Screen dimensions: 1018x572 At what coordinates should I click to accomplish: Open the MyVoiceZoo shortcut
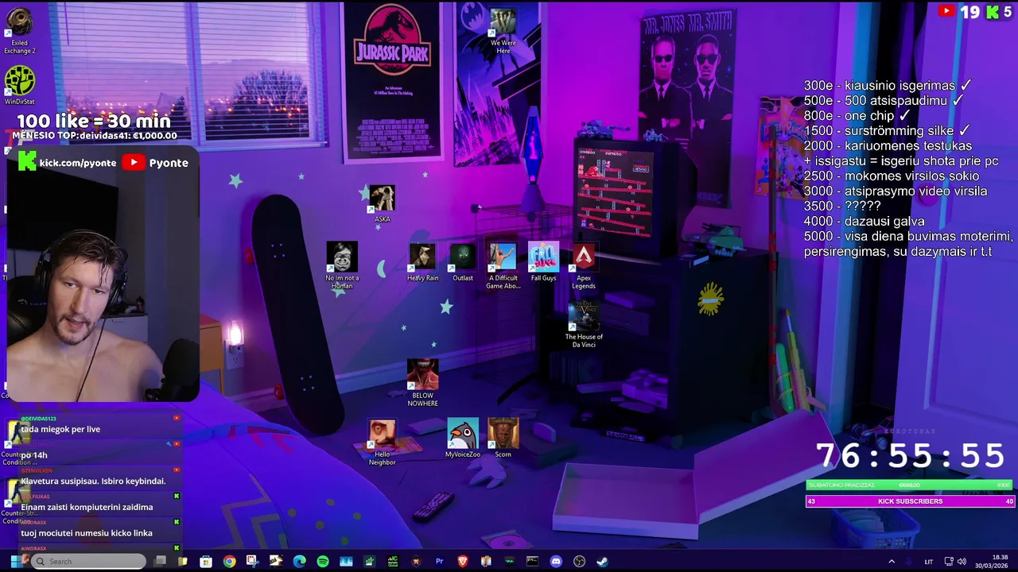point(463,439)
